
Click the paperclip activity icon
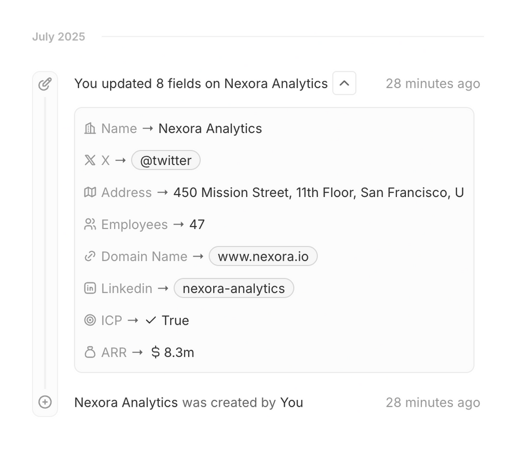pos(45,84)
